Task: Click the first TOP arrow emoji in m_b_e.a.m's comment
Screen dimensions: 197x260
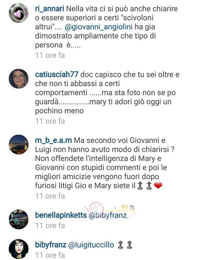Action: tap(140, 186)
